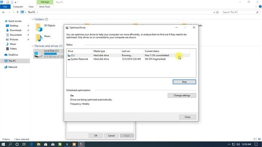Go up one folder level
Viewport: 262px width, 147px height.
pyautogui.click(x=17, y=12)
